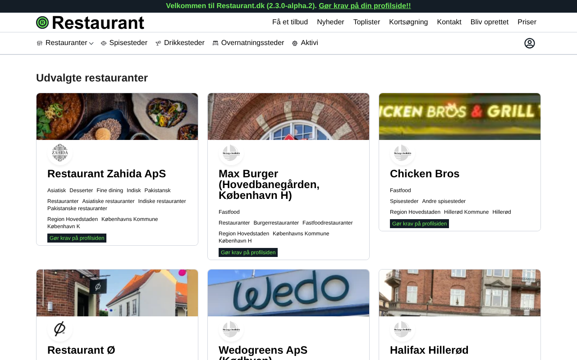Select Kortsøgning in top navigation
This screenshot has width=577, height=360.
coord(408,22)
